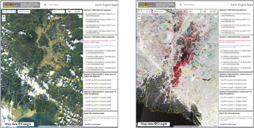Switch right map to 航空写真 satellite view

coord(212,12)
